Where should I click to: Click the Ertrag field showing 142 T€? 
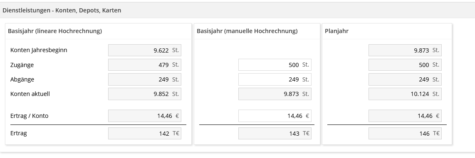point(144,133)
